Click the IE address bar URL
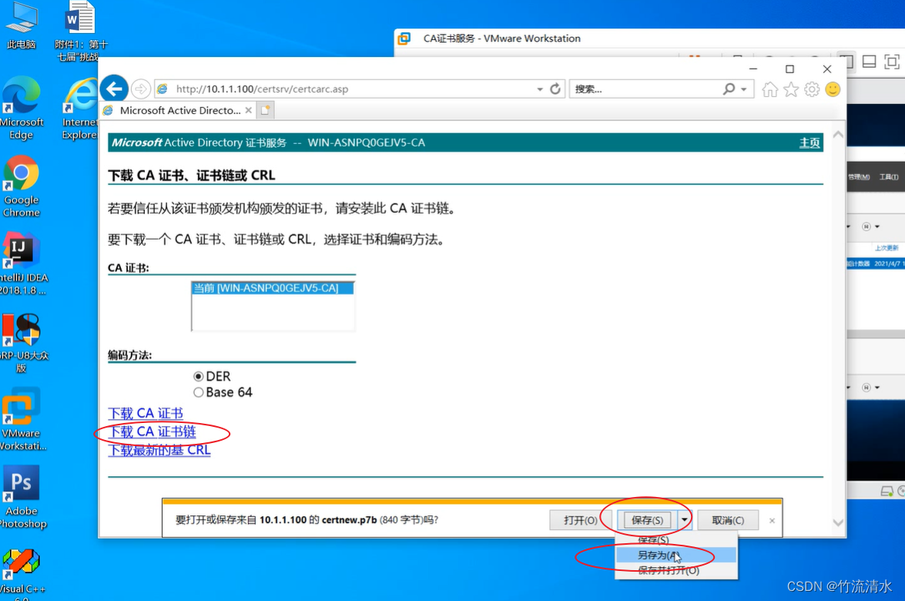 [x=262, y=89]
